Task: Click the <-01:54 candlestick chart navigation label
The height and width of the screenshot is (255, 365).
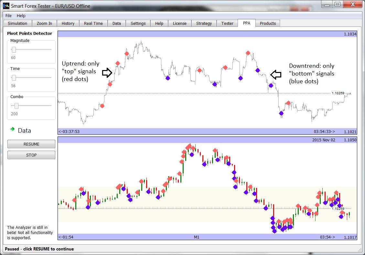Action: pos(66,237)
